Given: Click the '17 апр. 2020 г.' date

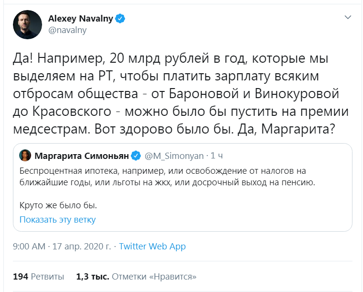Looking at the screenshot, I should tap(80, 247).
